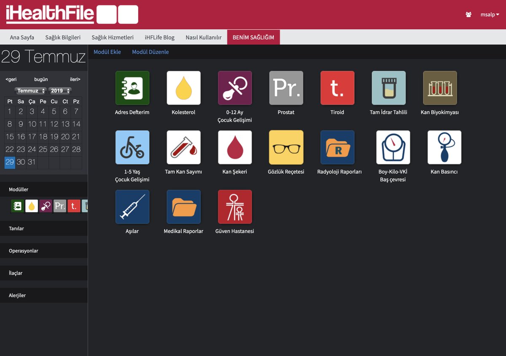Click the Modül Ekle link
The width and height of the screenshot is (506, 356).
[107, 52]
